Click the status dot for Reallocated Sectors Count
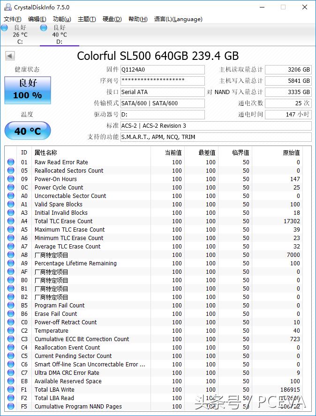 pyautogui.click(x=11, y=170)
